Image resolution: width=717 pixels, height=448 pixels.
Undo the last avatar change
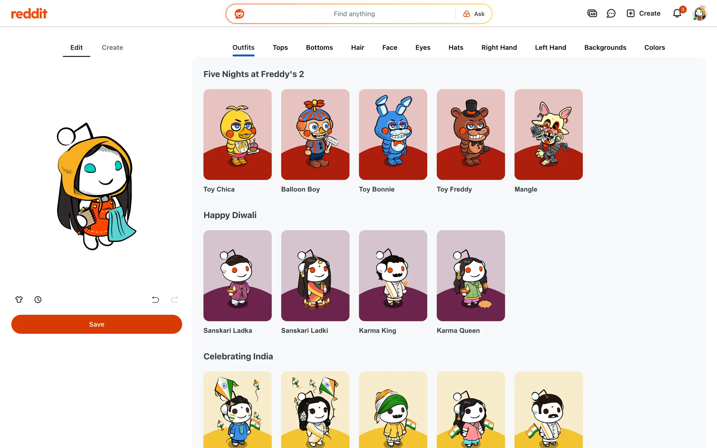coord(155,299)
